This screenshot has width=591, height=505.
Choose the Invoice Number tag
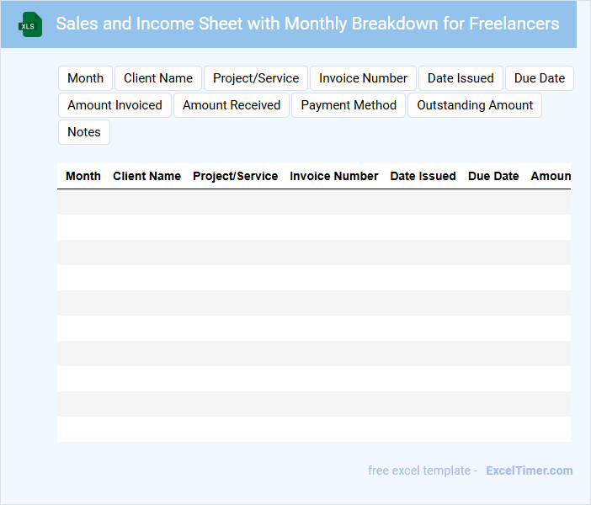click(363, 78)
